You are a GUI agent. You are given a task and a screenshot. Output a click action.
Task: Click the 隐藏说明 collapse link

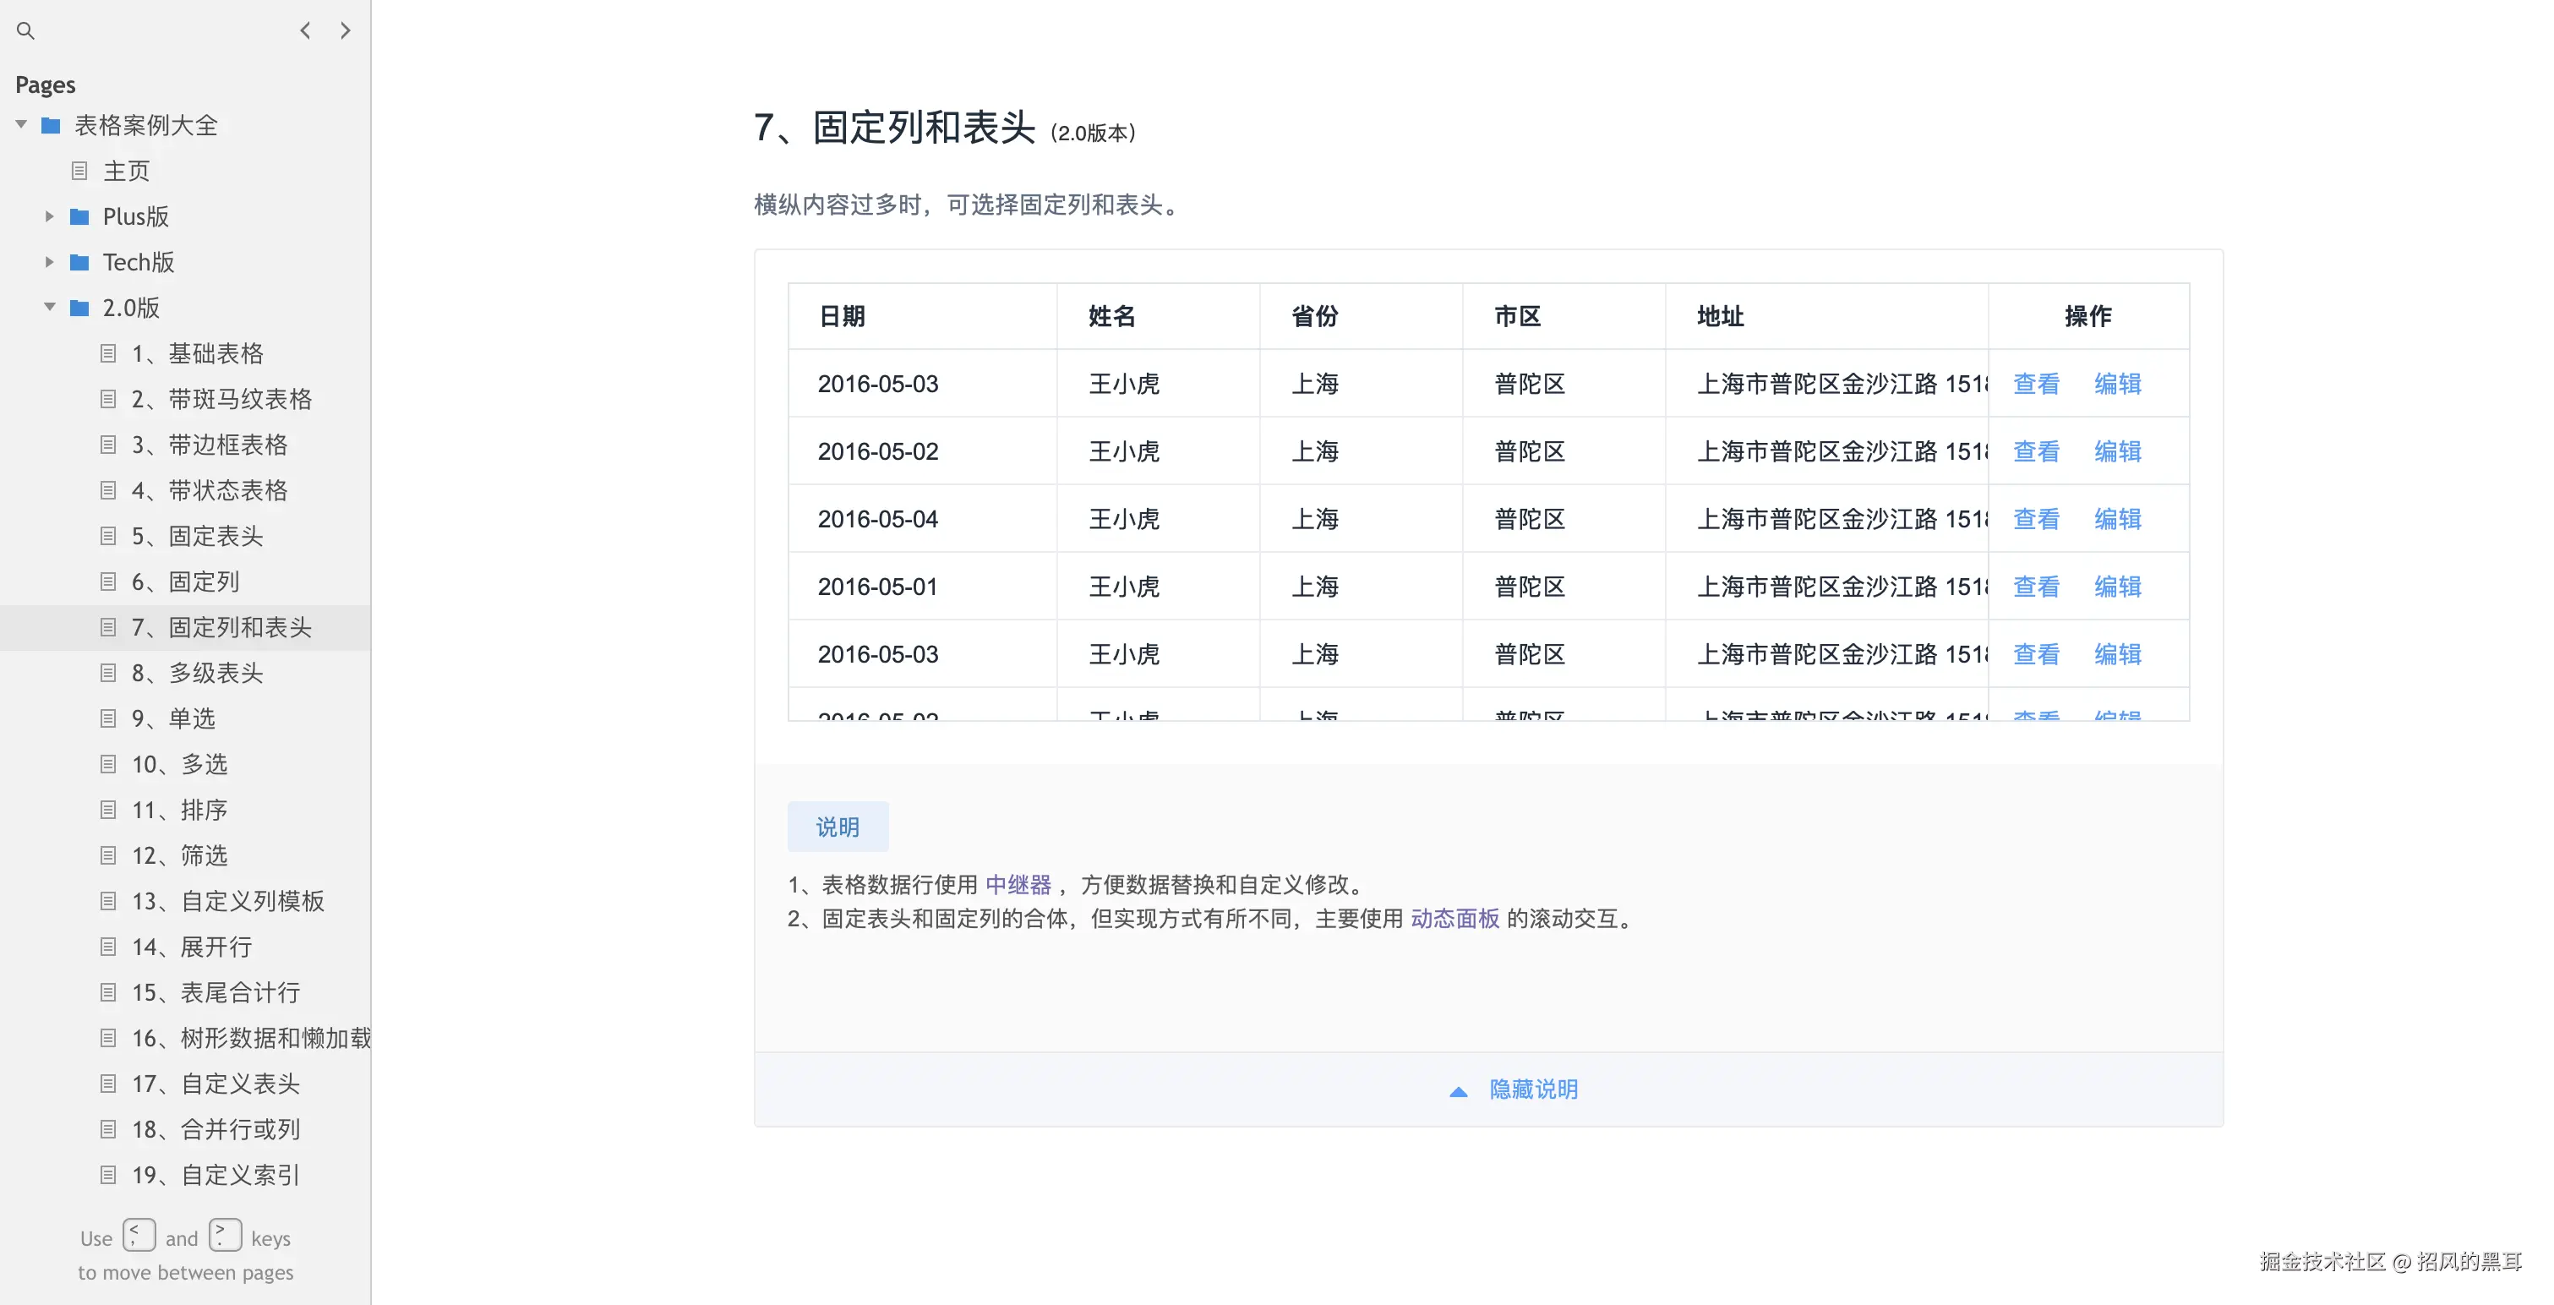tap(1533, 1089)
